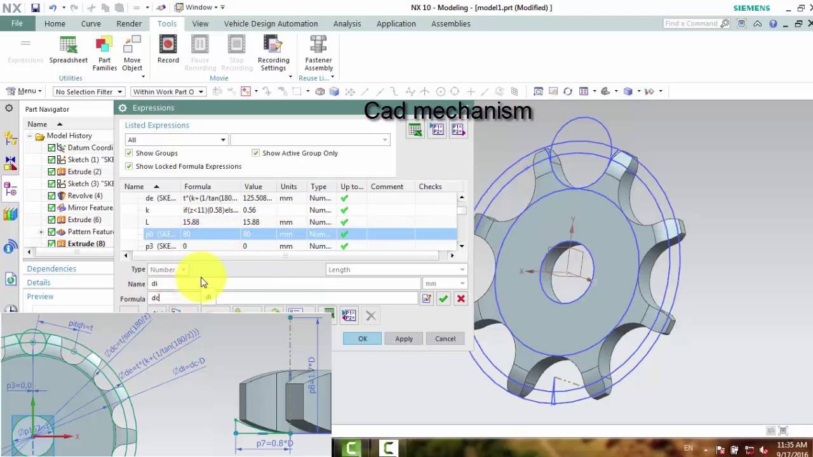Select the Move Object tool
The height and width of the screenshot is (457, 813).
pyautogui.click(x=132, y=53)
